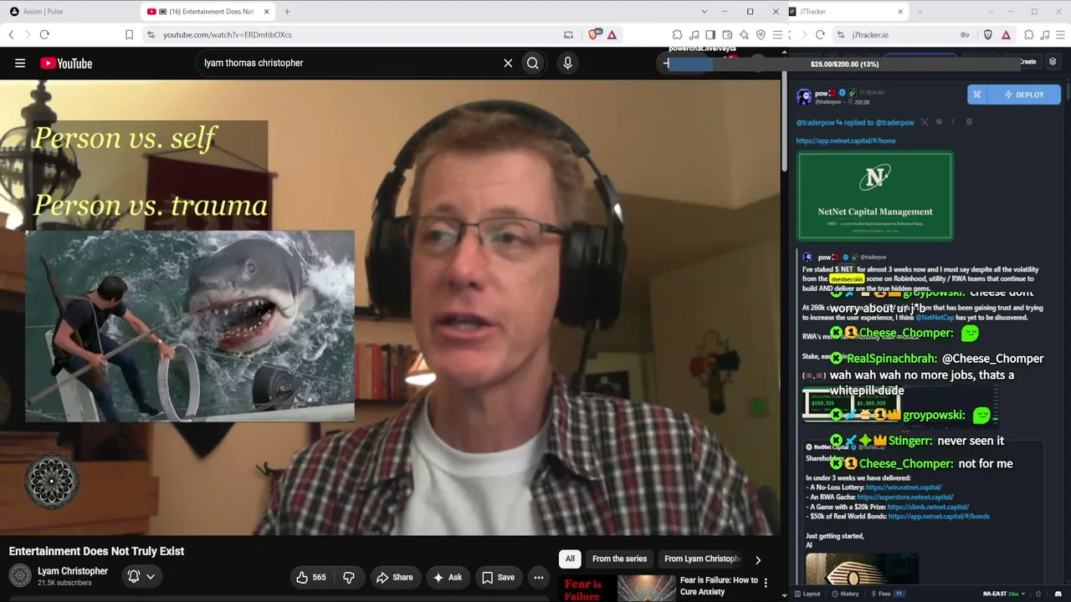The image size is (1071, 602).
Task: Open the win.netnet.capital lottery link
Action: tap(904, 487)
